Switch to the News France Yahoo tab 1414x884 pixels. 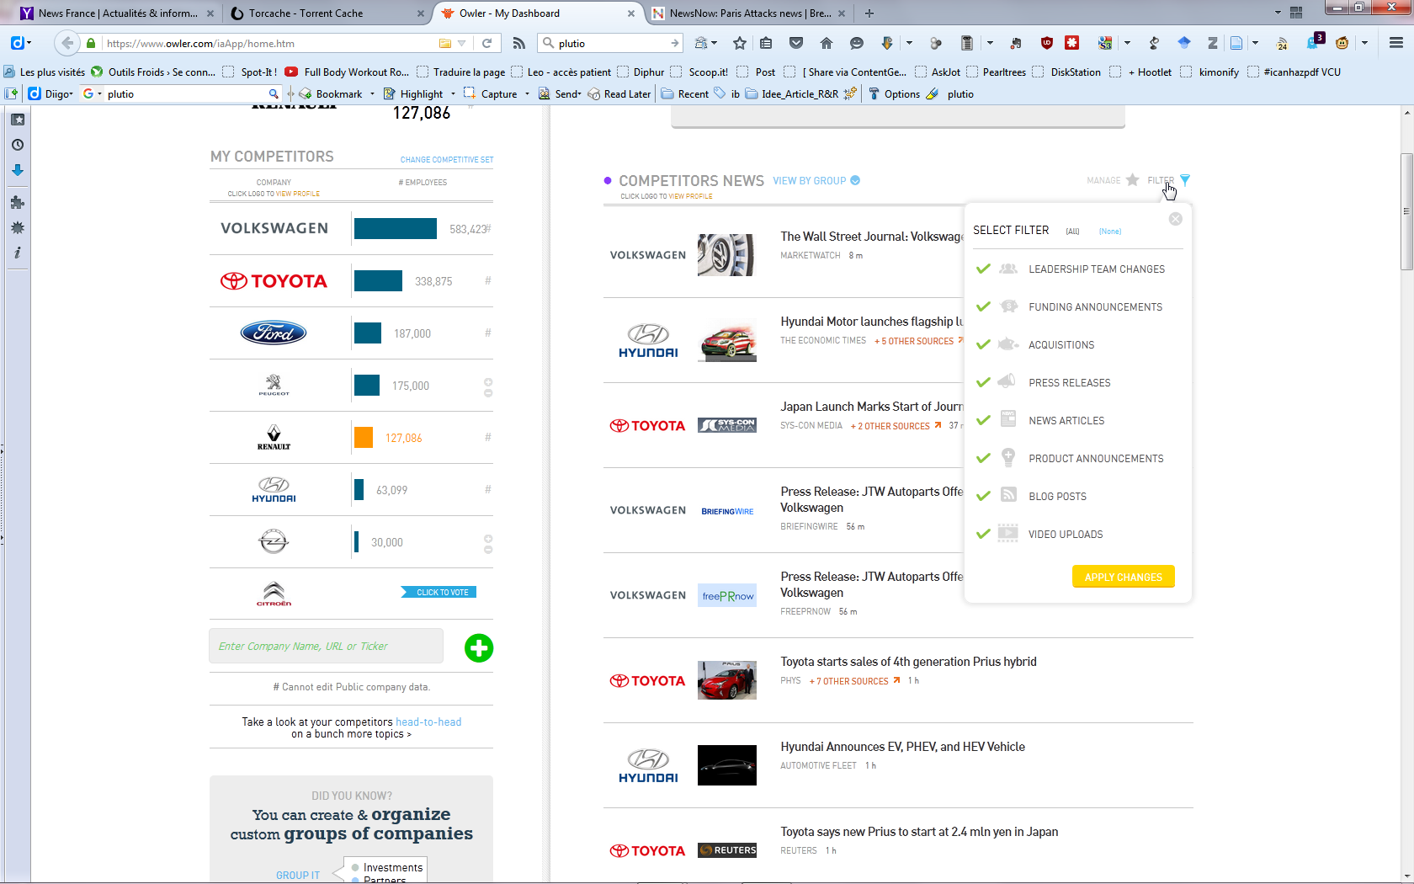(118, 13)
